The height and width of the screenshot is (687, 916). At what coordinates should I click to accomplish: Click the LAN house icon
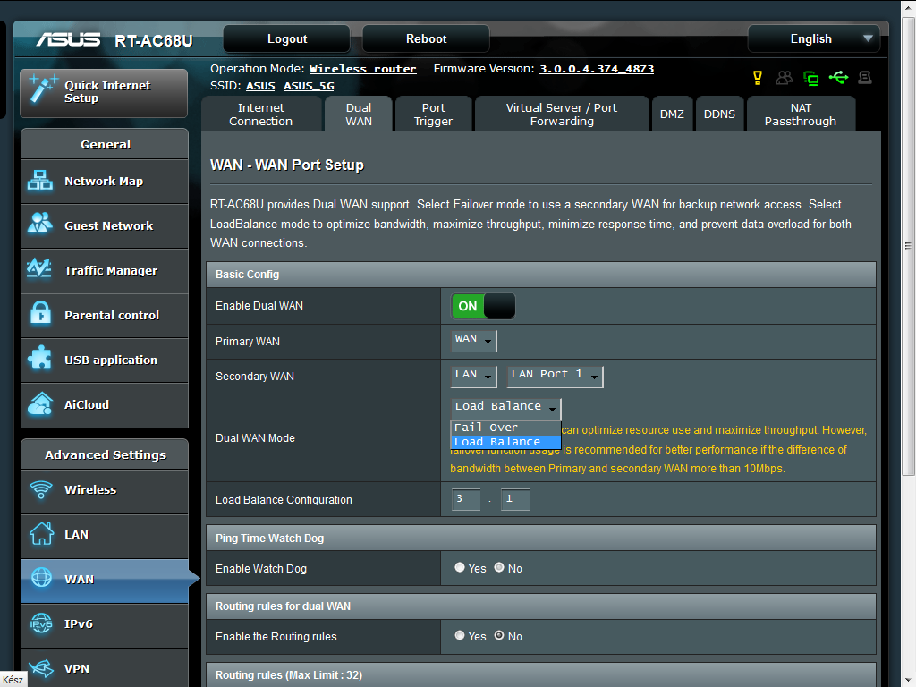41,533
